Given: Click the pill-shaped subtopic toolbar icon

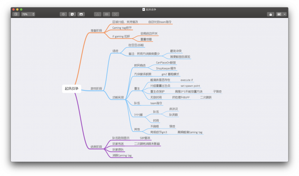Looking at the screenshot, I should (107, 14).
